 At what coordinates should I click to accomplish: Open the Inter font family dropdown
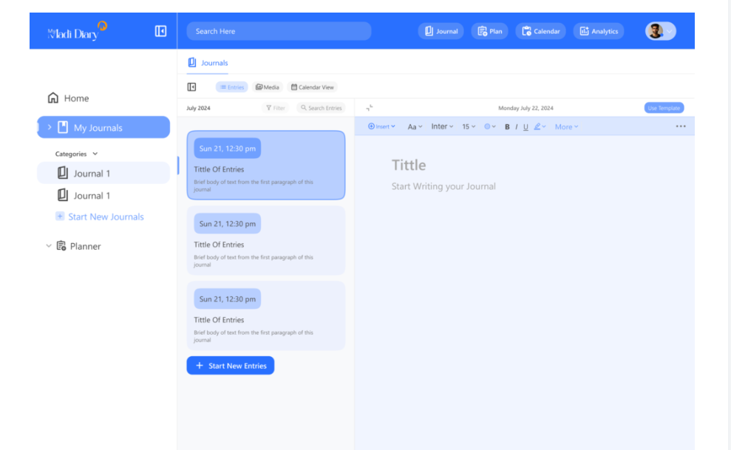tap(442, 126)
